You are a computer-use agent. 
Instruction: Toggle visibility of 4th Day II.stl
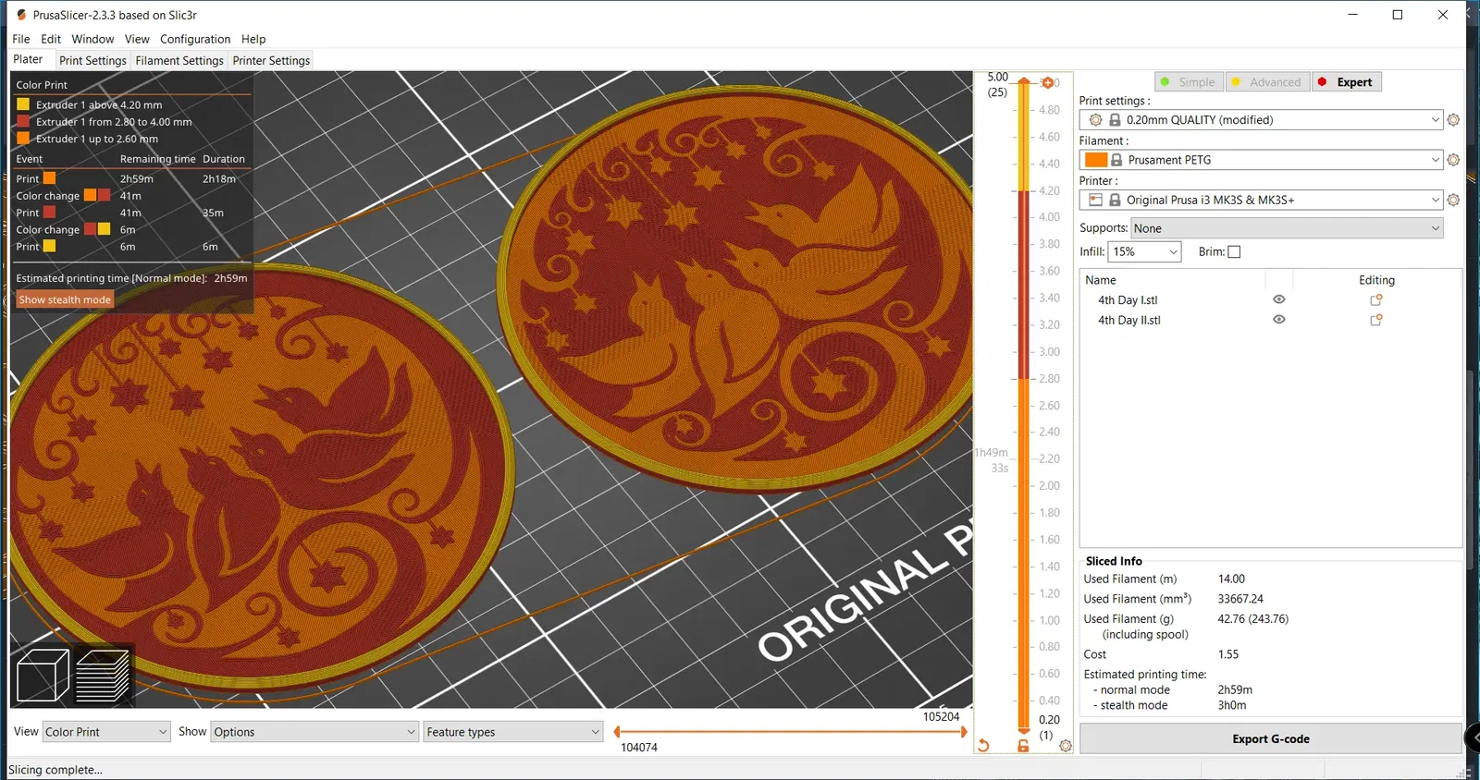(x=1279, y=320)
